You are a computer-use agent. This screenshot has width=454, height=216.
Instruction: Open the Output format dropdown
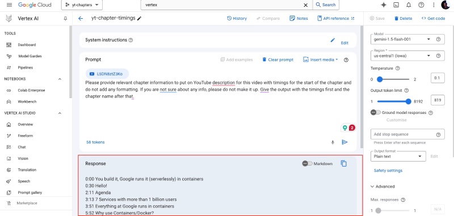click(398, 156)
